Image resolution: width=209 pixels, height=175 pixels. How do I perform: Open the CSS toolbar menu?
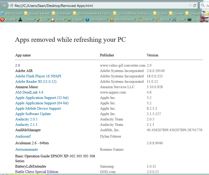point(46,19)
